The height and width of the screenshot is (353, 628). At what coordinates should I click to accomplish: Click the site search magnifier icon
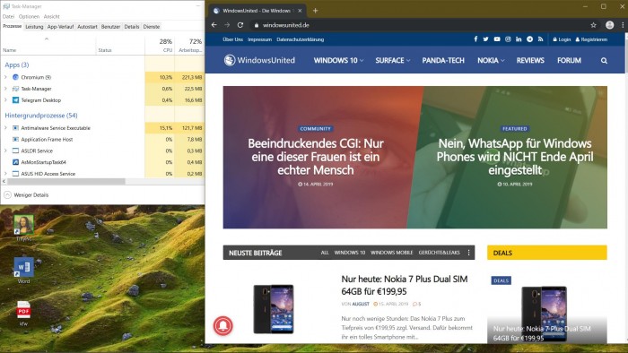604,61
